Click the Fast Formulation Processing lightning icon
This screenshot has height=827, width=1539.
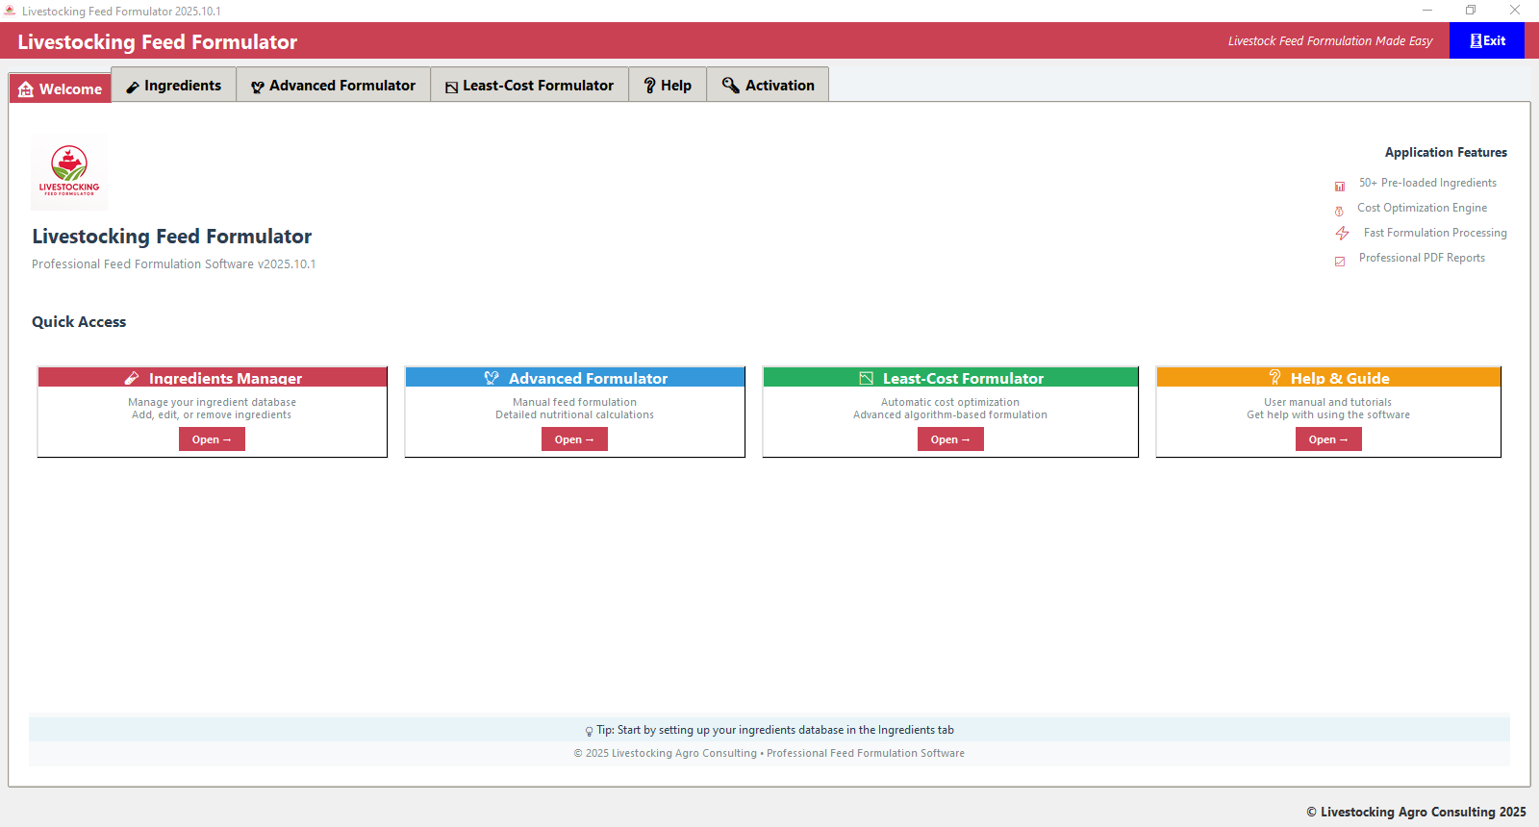(x=1342, y=234)
